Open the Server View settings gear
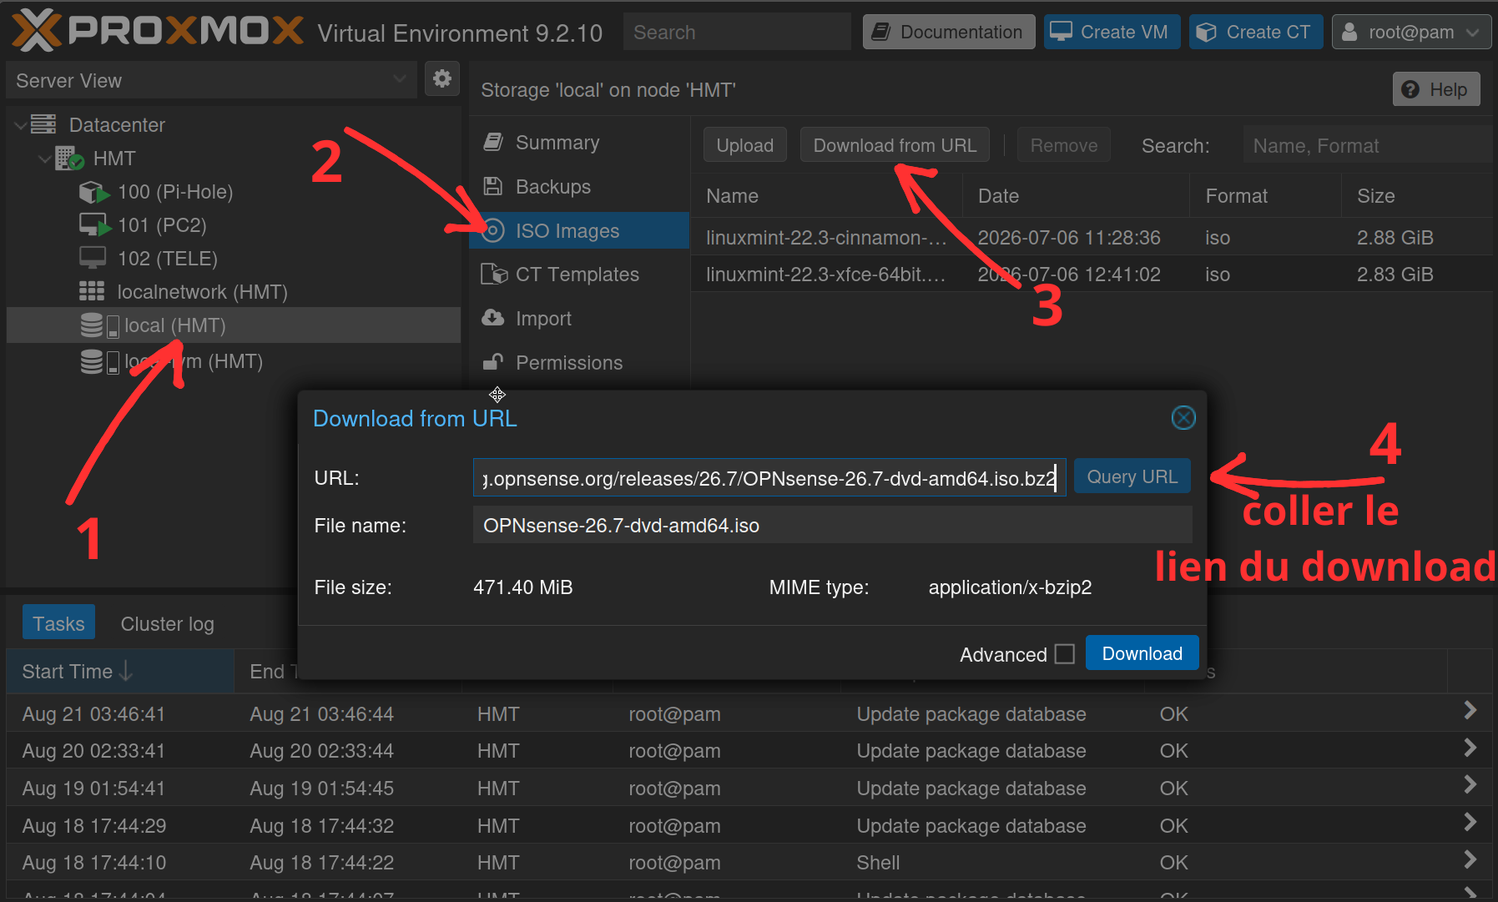The width and height of the screenshot is (1498, 902). (442, 78)
